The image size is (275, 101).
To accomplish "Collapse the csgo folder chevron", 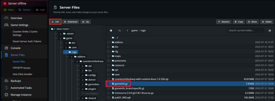I will coord(66,52).
